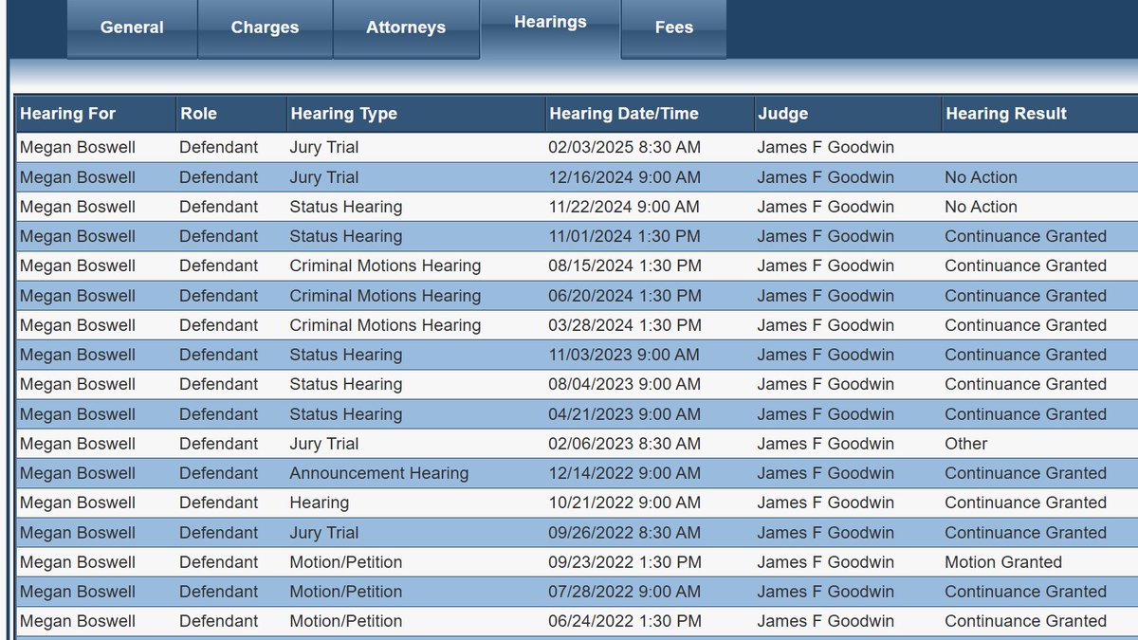Select the 12/14/2022 9:00 AM hearing date
Screen dimensions: 1138x640
click(624, 473)
